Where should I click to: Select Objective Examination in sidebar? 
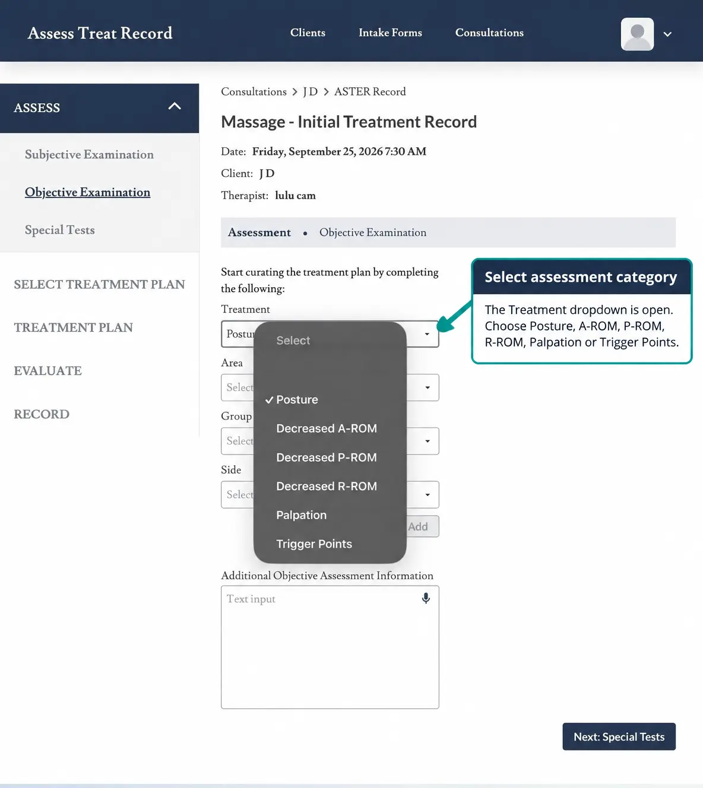[x=87, y=192]
